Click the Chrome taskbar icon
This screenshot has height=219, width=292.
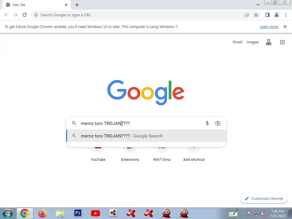25,213
